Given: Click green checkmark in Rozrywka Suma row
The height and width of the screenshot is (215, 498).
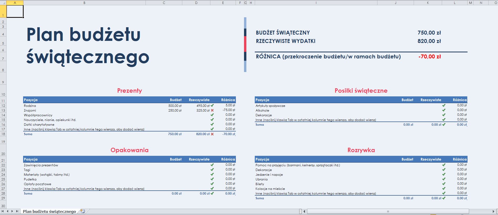Looking at the screenshot, I should pyautogui.click(x=444, y=198).
